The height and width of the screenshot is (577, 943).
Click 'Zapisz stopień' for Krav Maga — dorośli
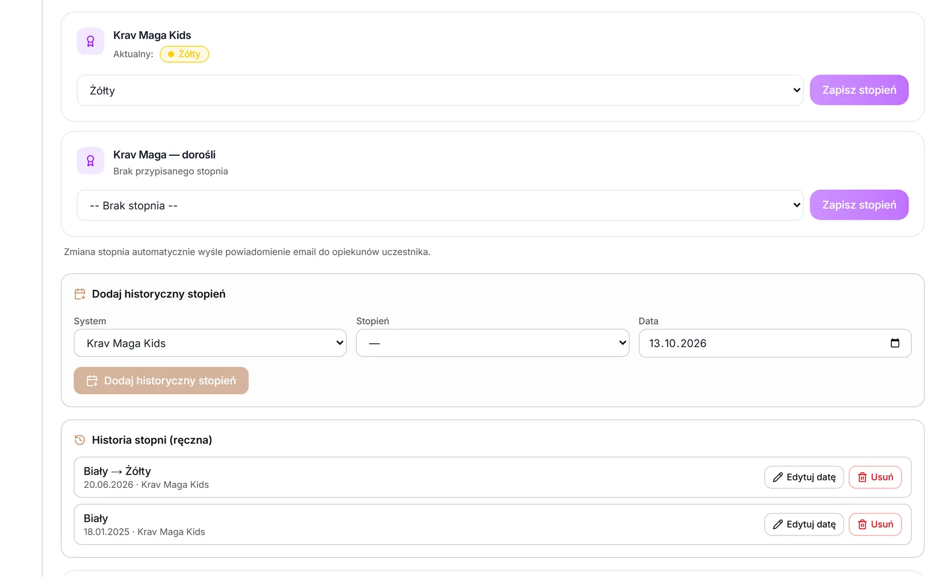[859, 205]
